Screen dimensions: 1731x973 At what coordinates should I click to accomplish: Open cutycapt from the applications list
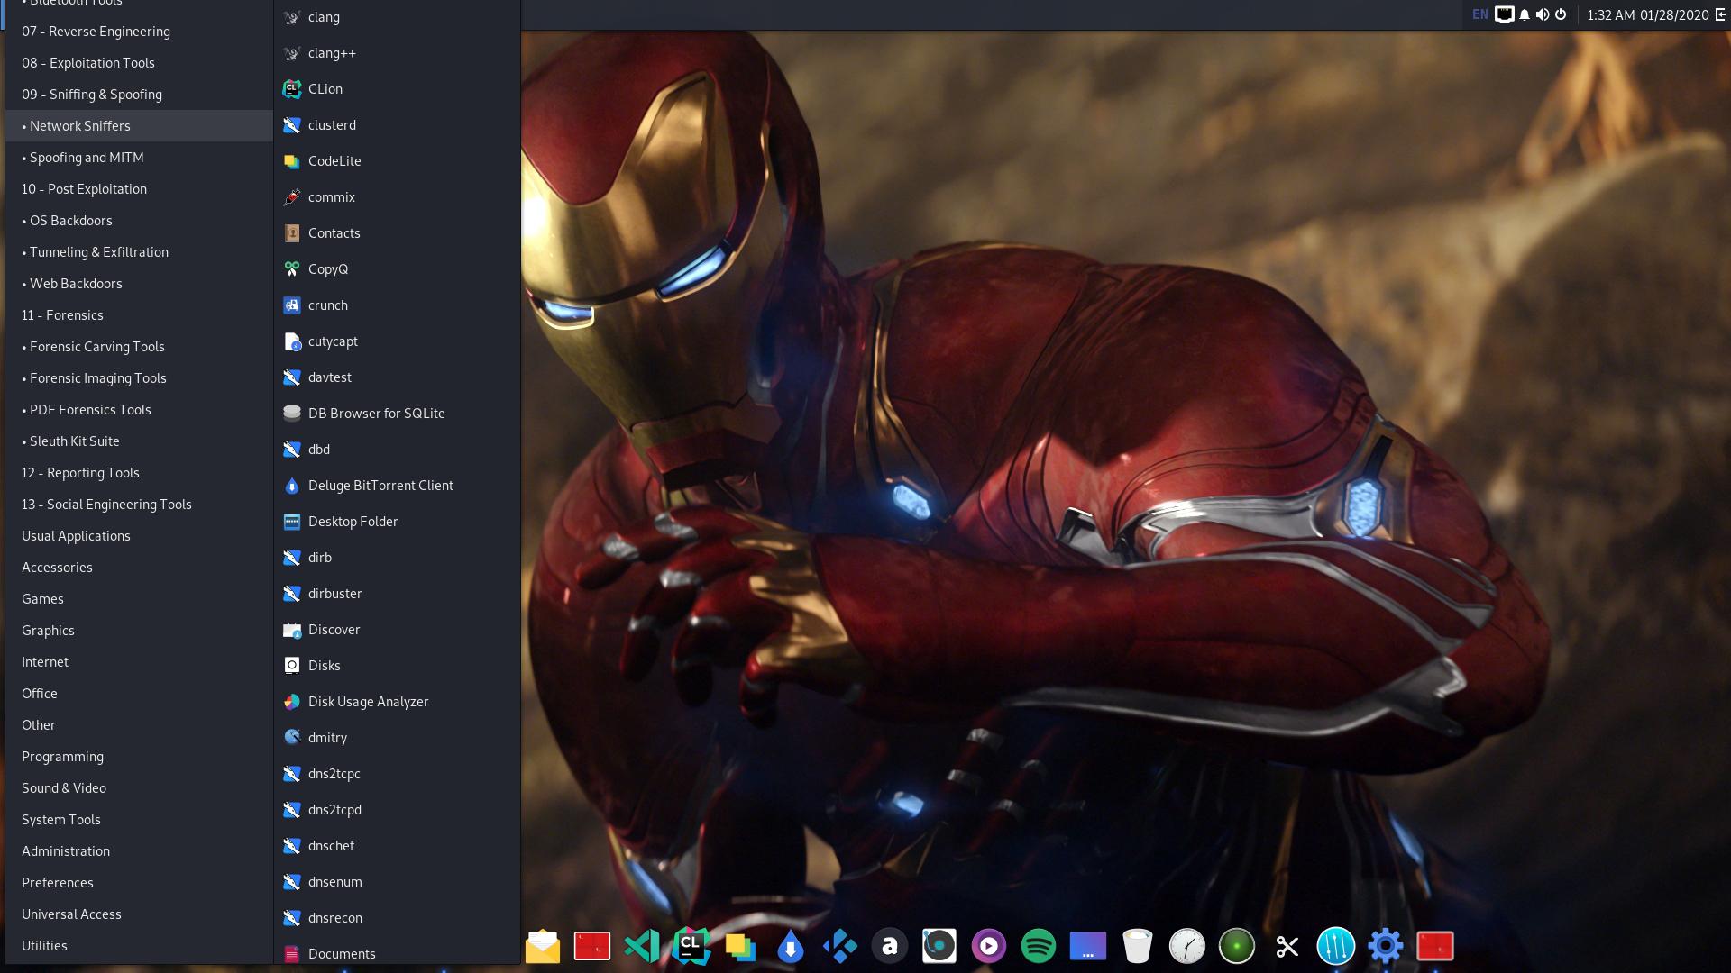tap(397, 341)
